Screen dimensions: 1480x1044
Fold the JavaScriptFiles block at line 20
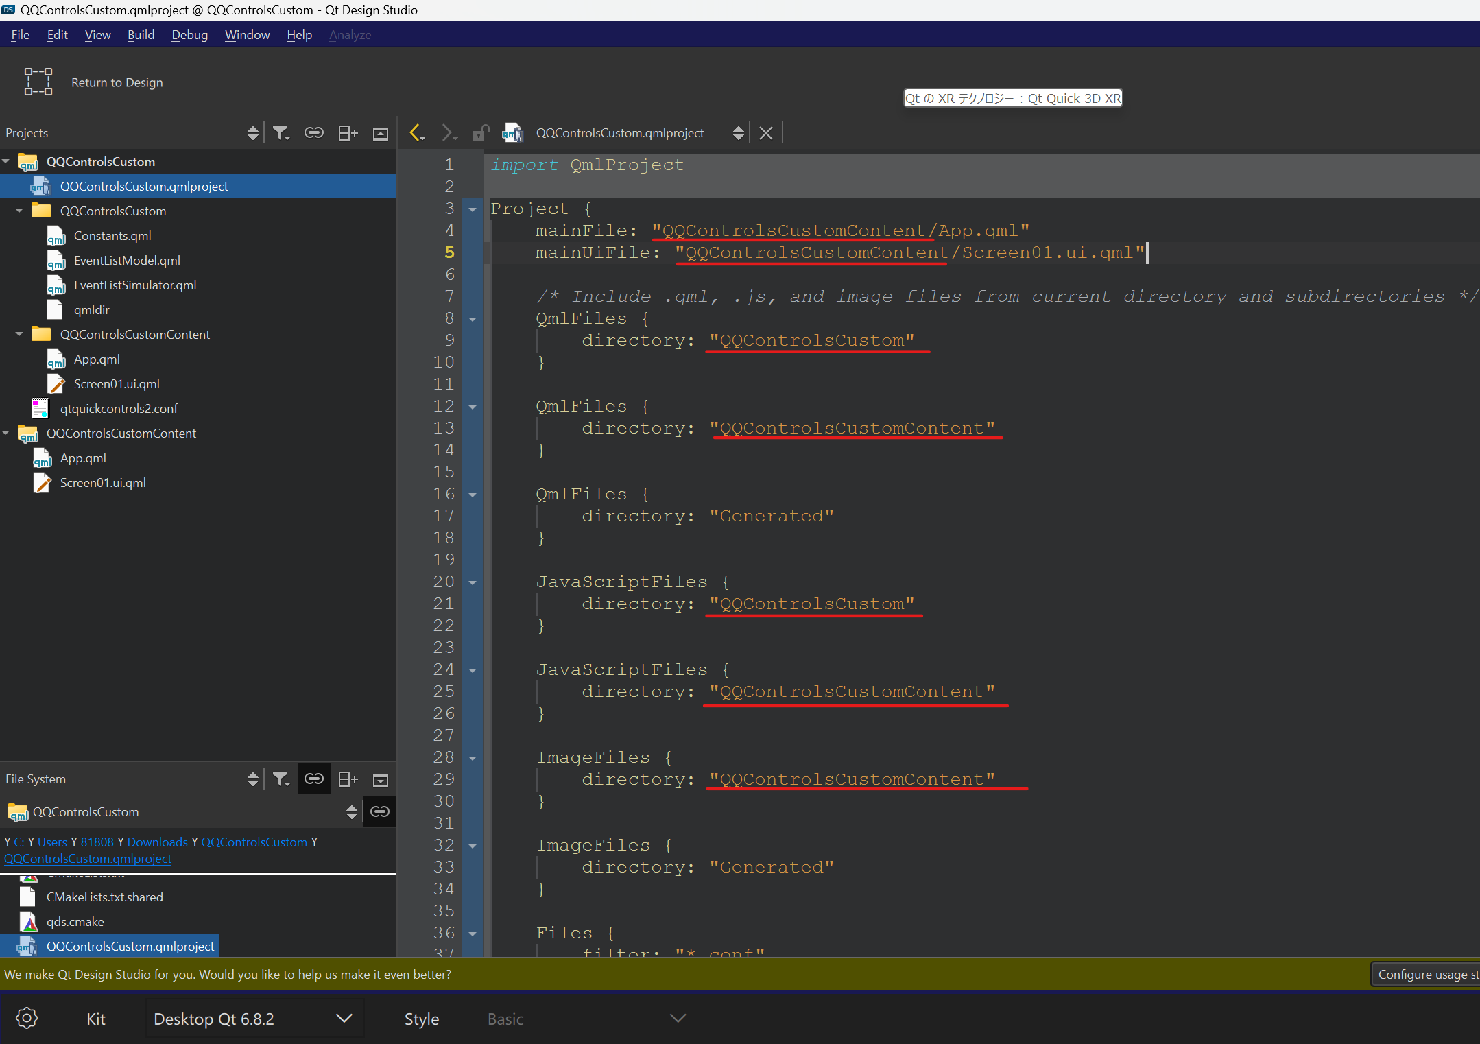[473, 582]
